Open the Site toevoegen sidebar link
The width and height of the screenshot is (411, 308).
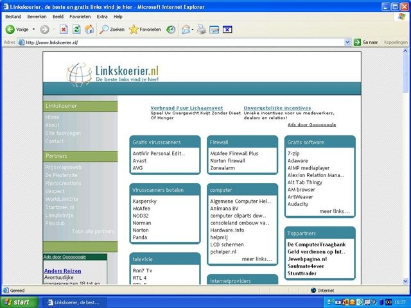pos(63,133)
